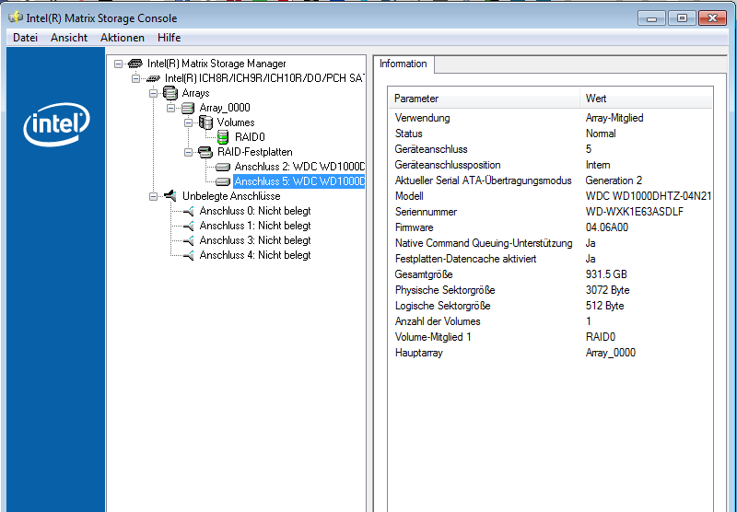Select the Intel(R) ICH8R/ICH9R controller label
Image resolution: width=737 pixels, height=512 pixels.
click(263, 78)
